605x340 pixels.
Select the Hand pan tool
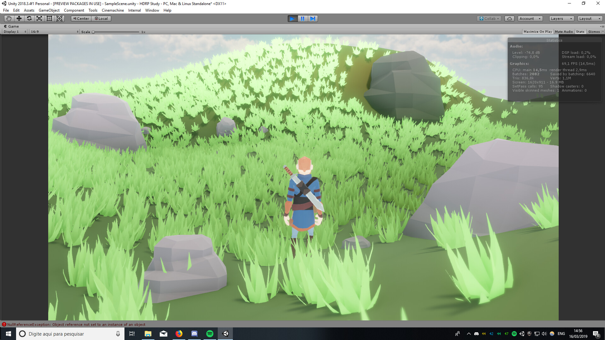point(9,19)
